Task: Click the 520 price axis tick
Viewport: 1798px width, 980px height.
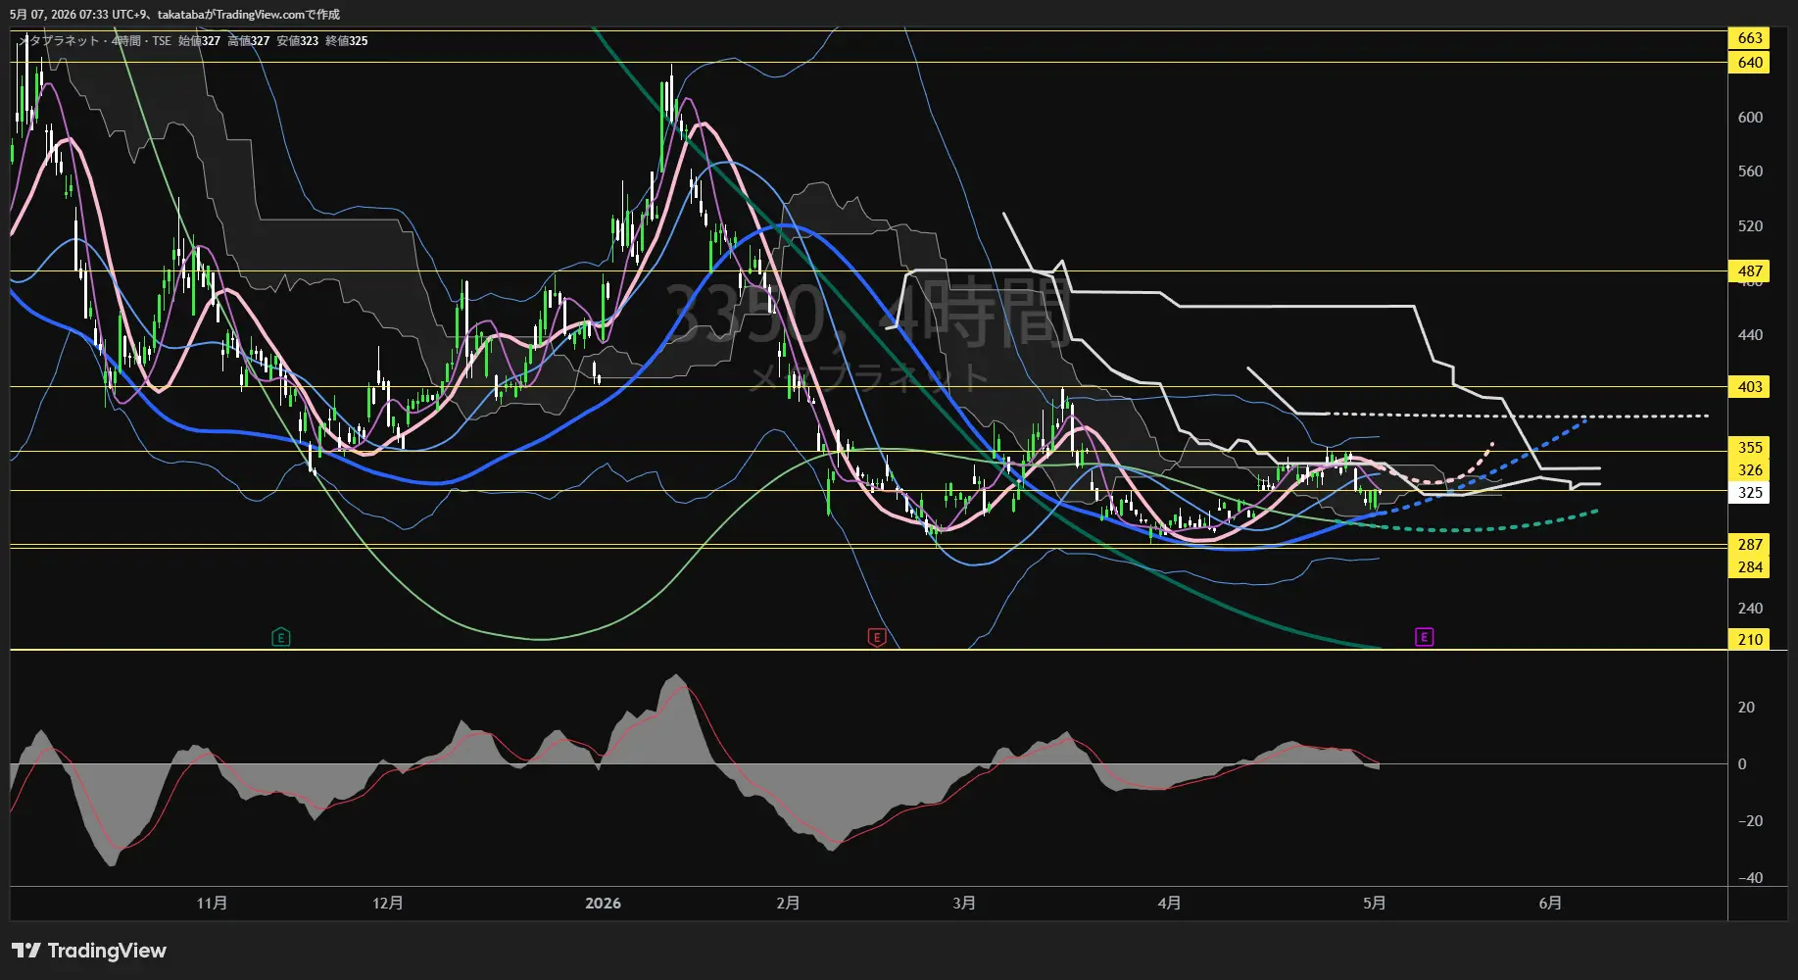Action: pos(1750,226)
